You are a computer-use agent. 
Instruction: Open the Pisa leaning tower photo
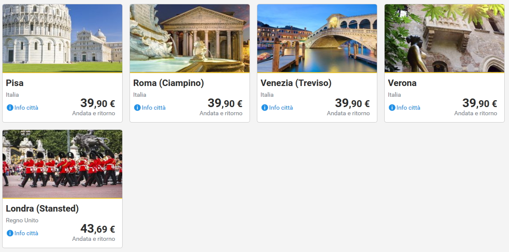pos(62,38)
